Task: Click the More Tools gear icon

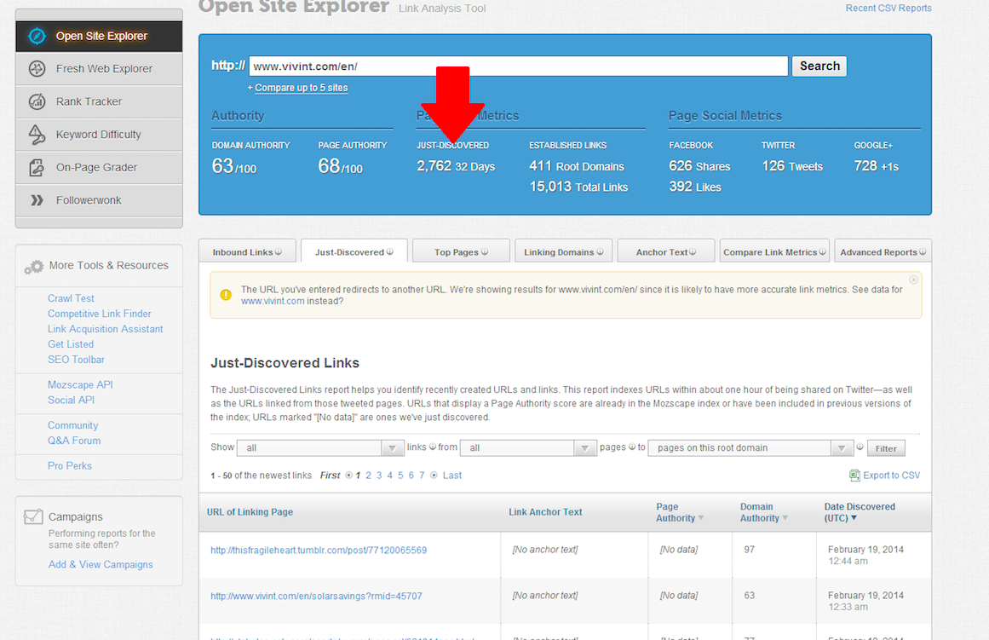Action: point(34,267)
